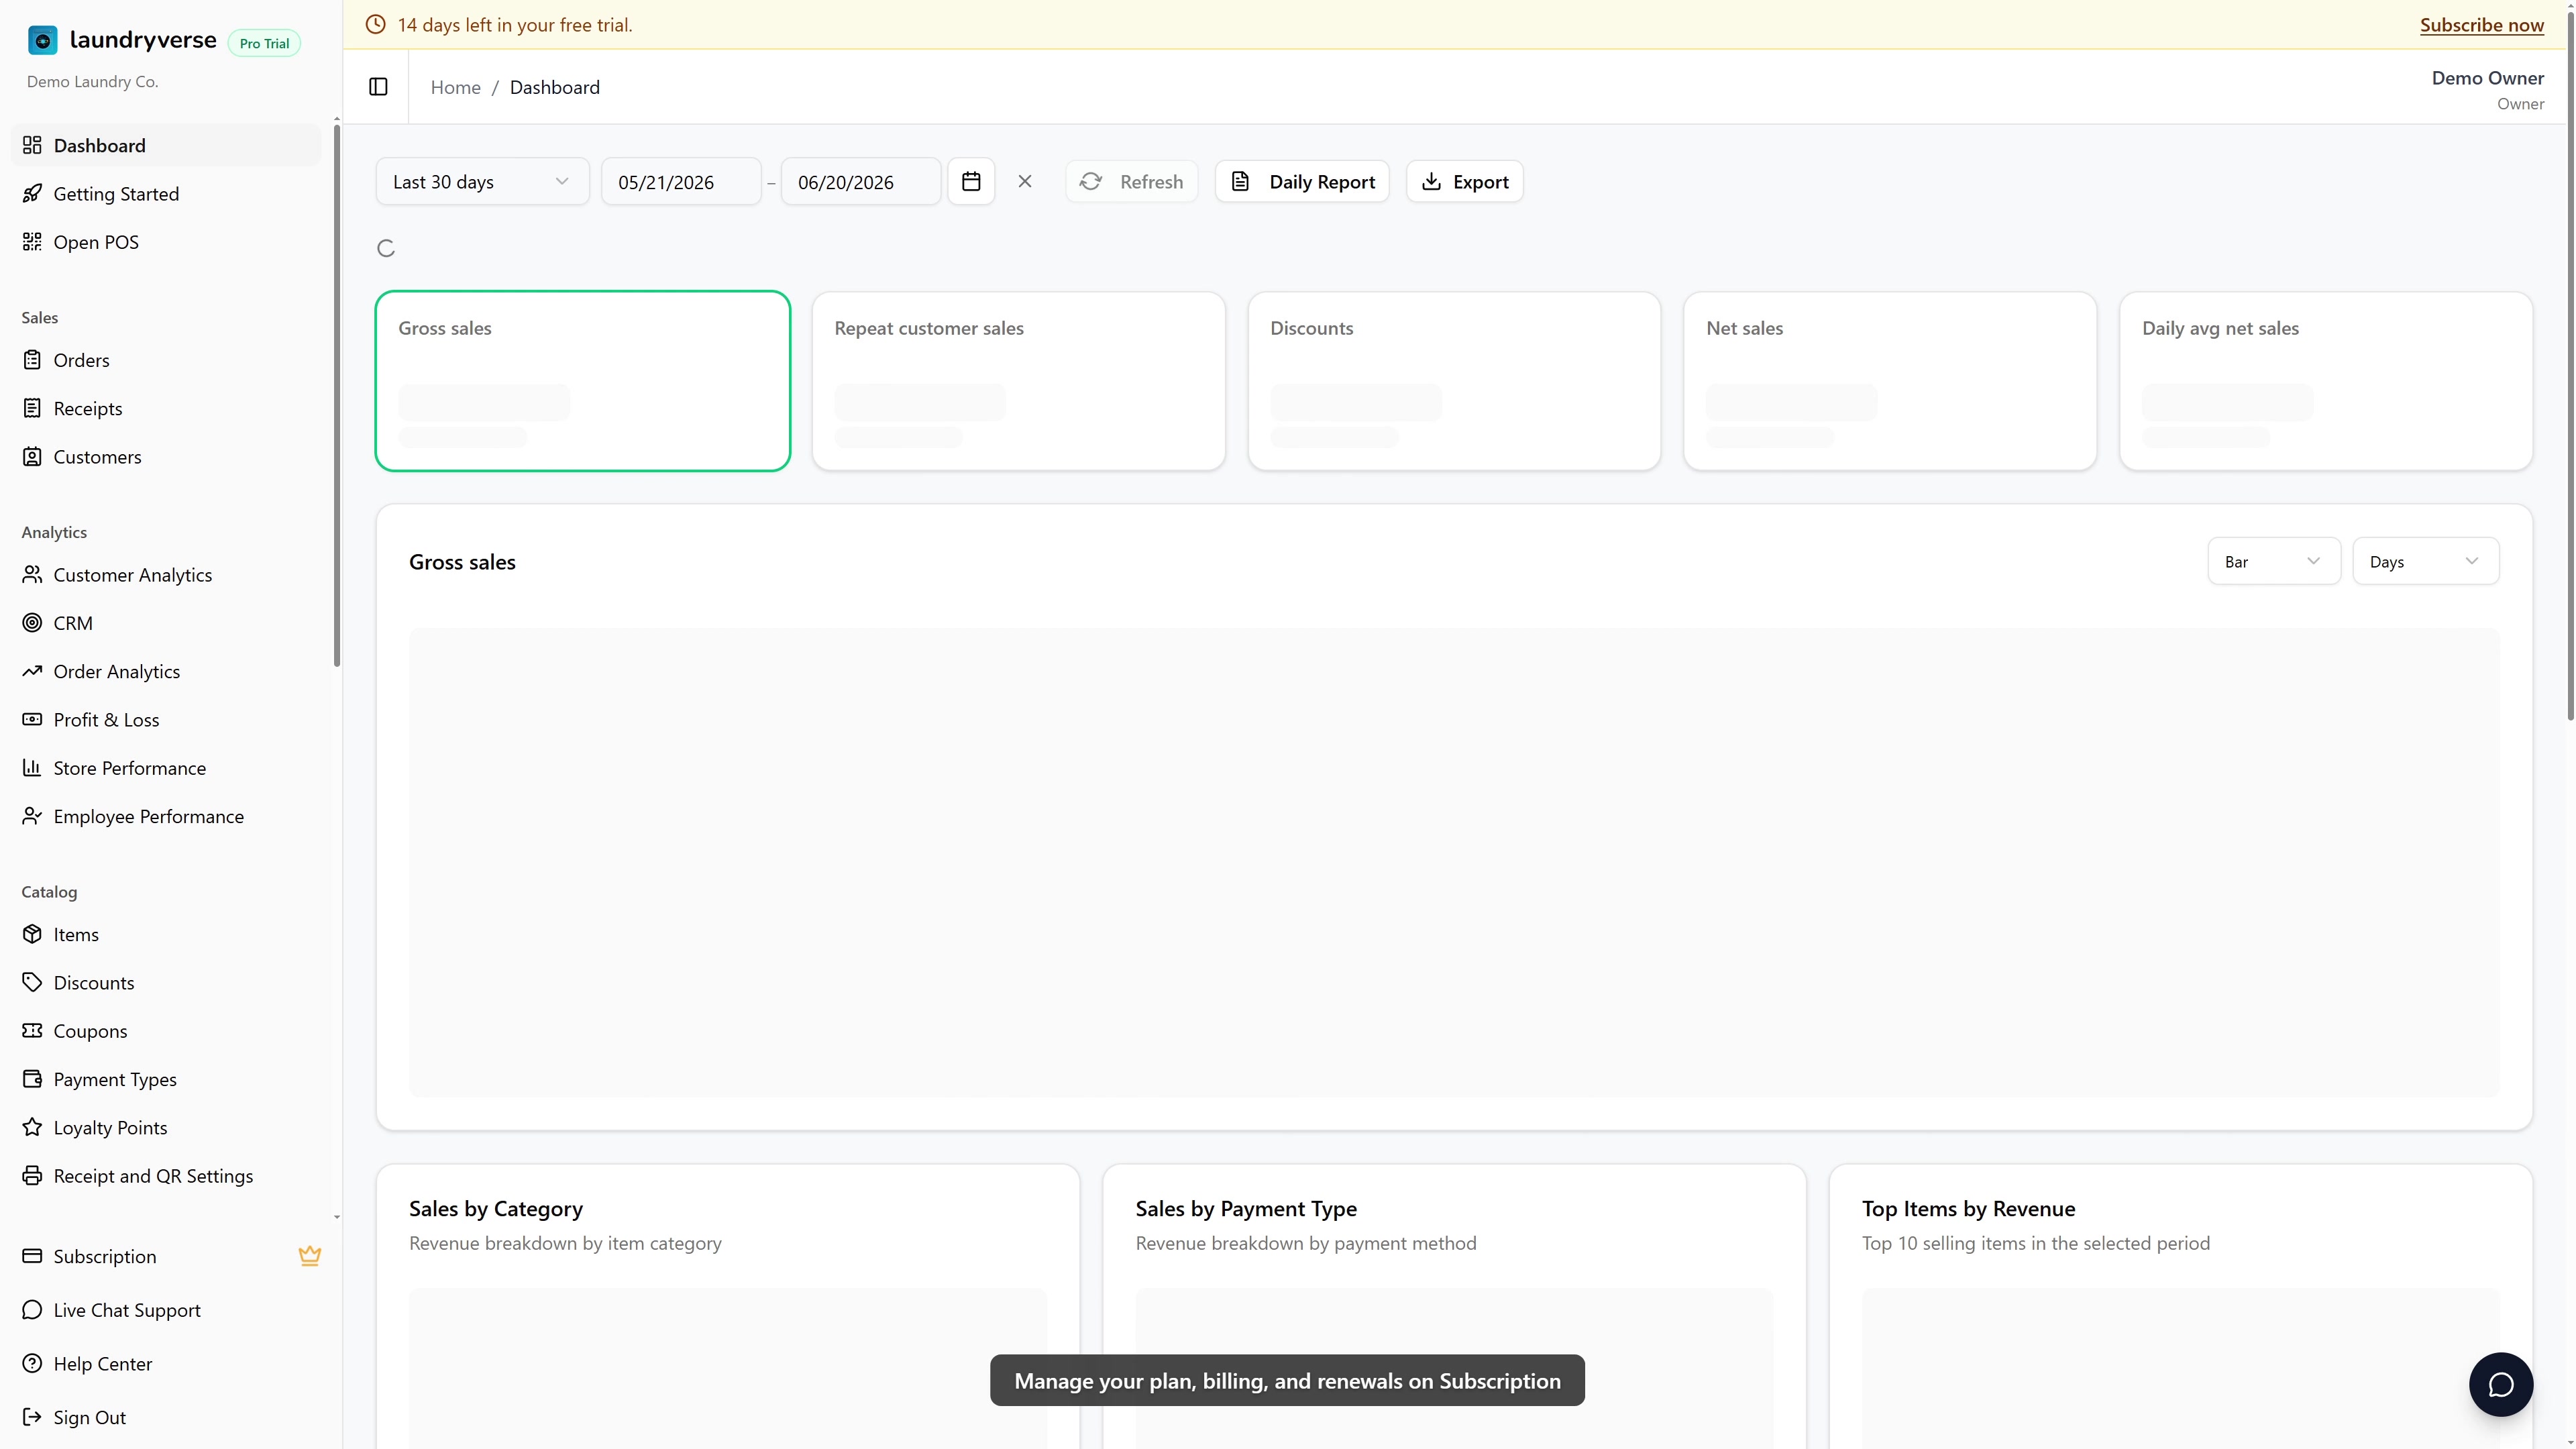The width and height of the screenshot is (2576, 1449).
Task: Click the Export button
Action: 1464,181
